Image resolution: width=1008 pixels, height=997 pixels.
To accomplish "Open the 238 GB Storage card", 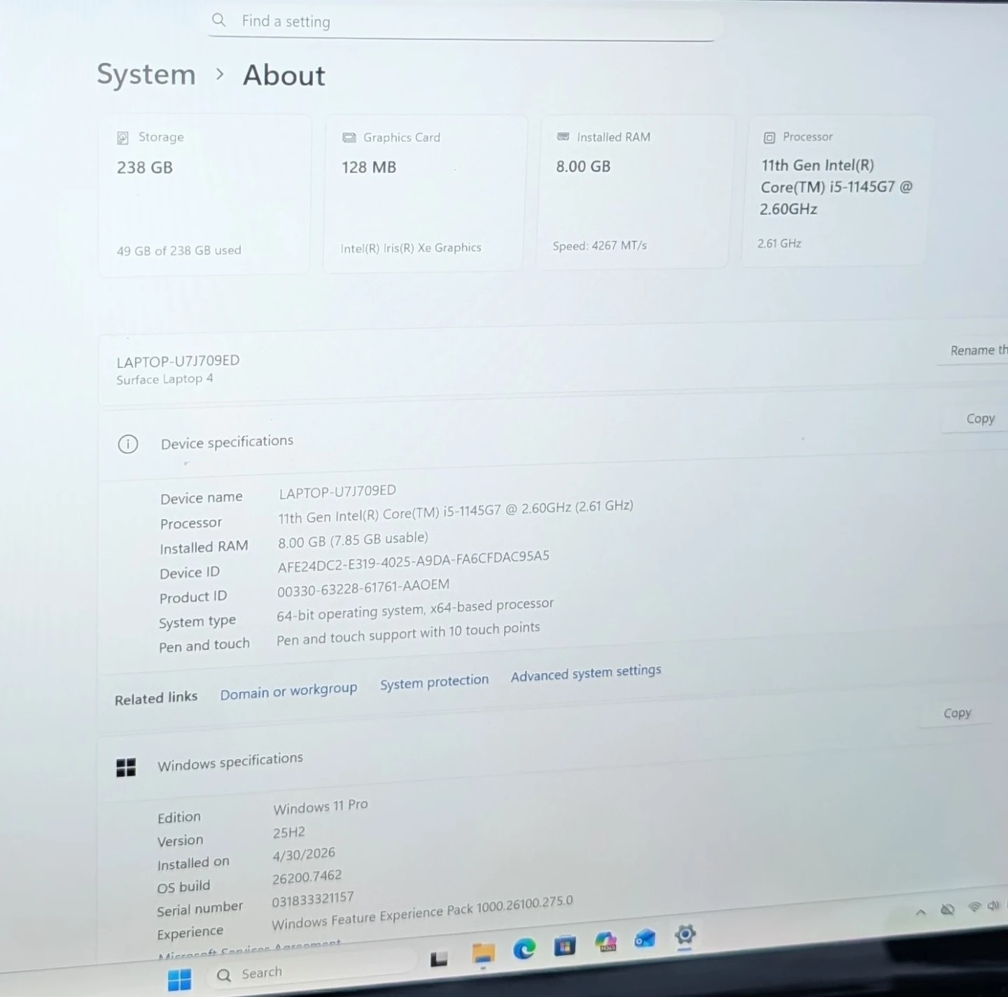I will [204, 194].
